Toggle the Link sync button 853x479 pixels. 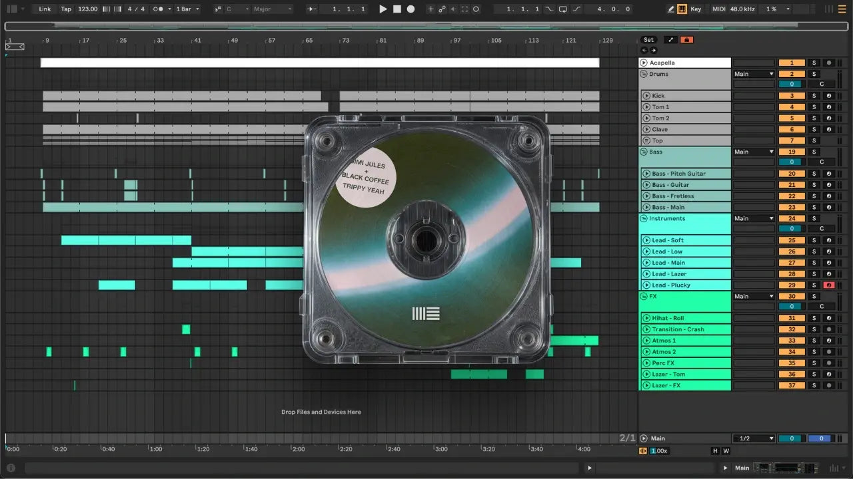(x=45, y=9)
